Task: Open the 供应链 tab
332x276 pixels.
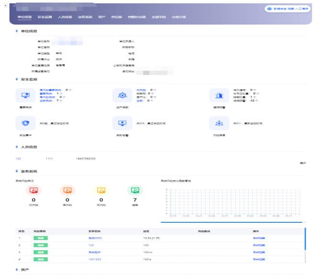Action: point(116,17)
